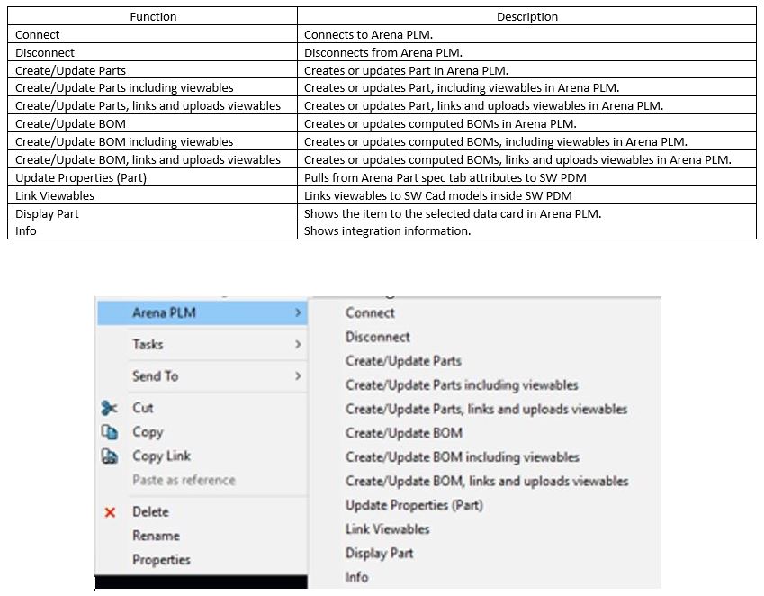Select Info at bottom of submenu

pos(356,577)
